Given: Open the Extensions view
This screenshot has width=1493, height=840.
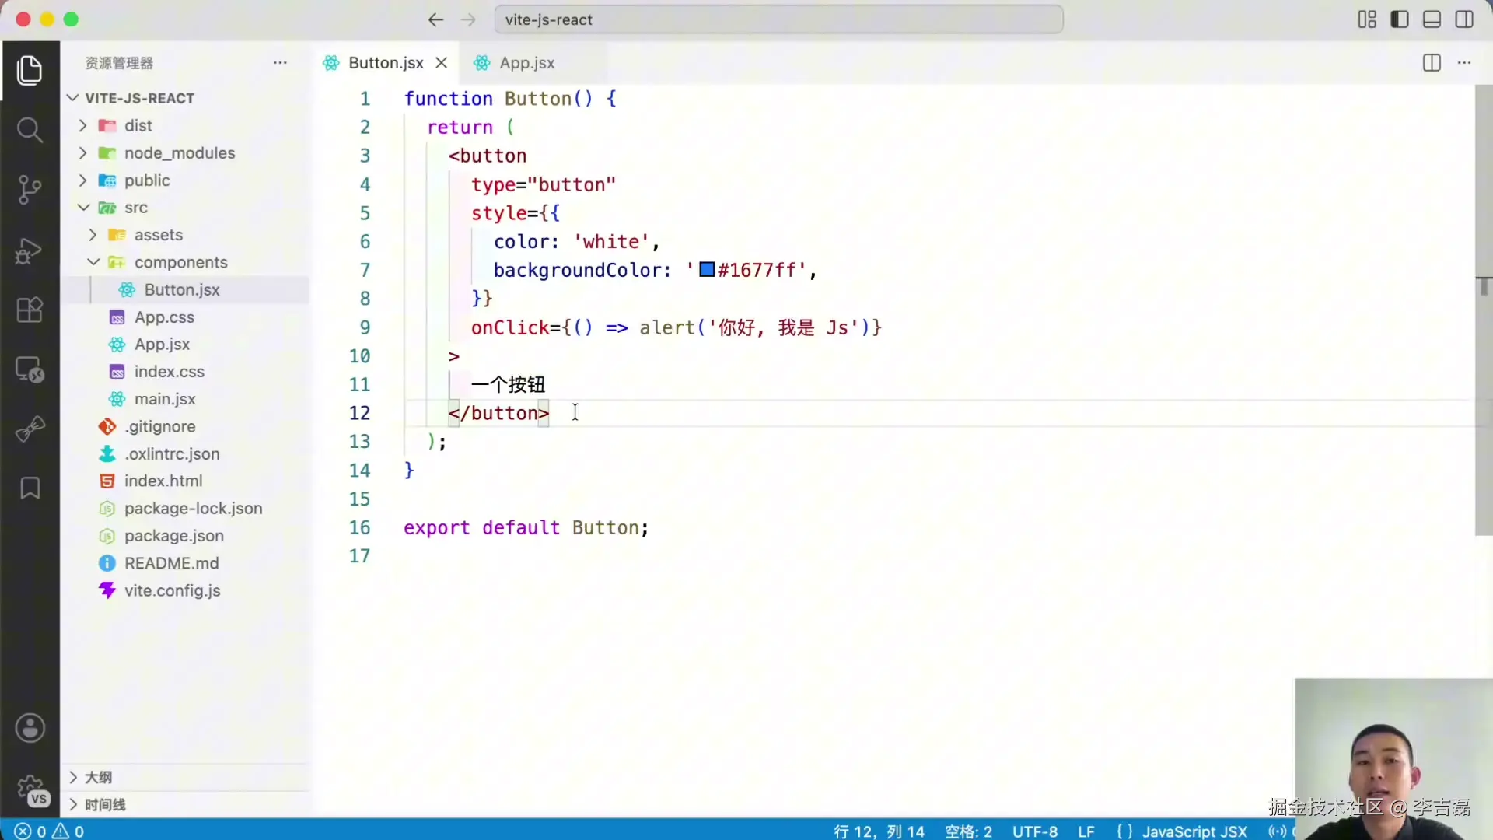Looking at the screenshot, I should click(x=30, y=310).
